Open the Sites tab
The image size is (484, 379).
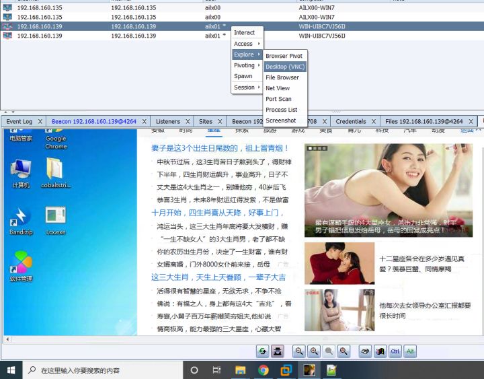[206, 121]
